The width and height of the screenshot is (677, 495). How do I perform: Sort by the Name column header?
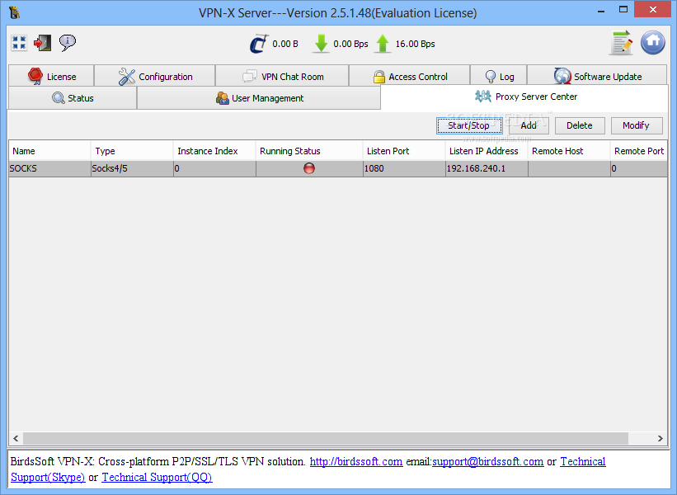click(x=49, y=151)
